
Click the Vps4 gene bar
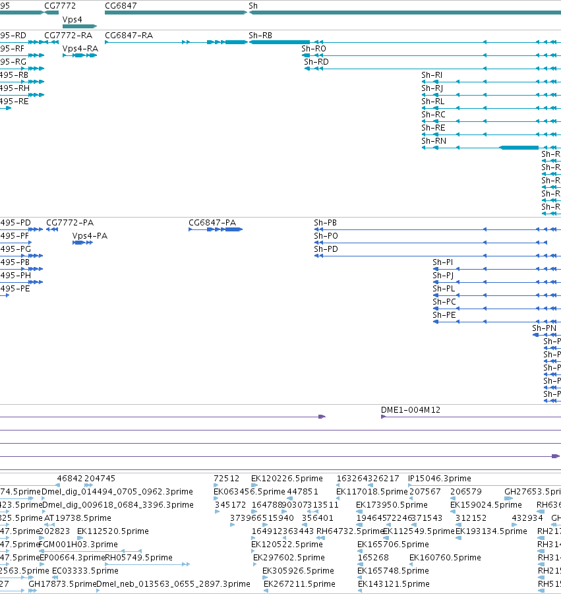80,26
